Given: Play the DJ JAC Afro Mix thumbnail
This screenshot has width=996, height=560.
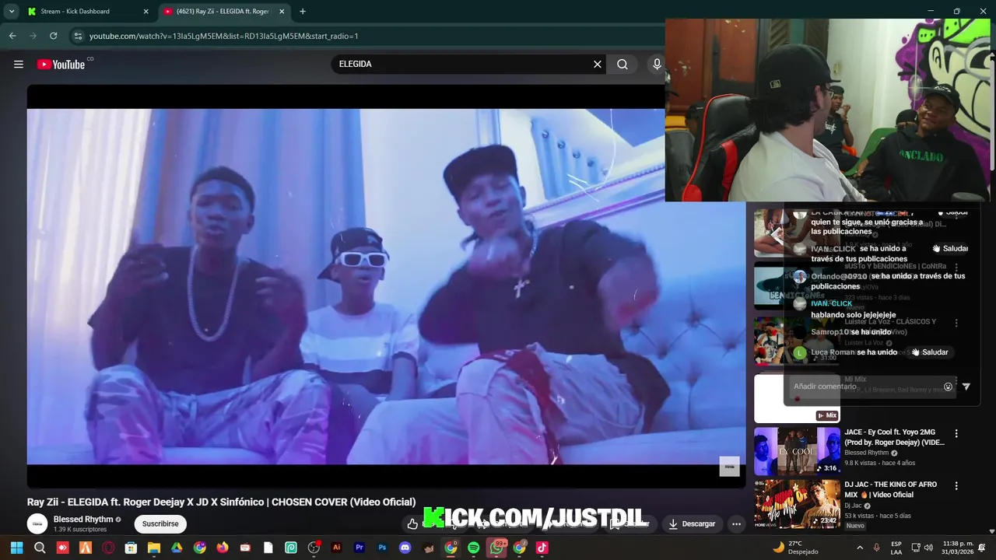Looking at the screenshot, I should 797,503.
